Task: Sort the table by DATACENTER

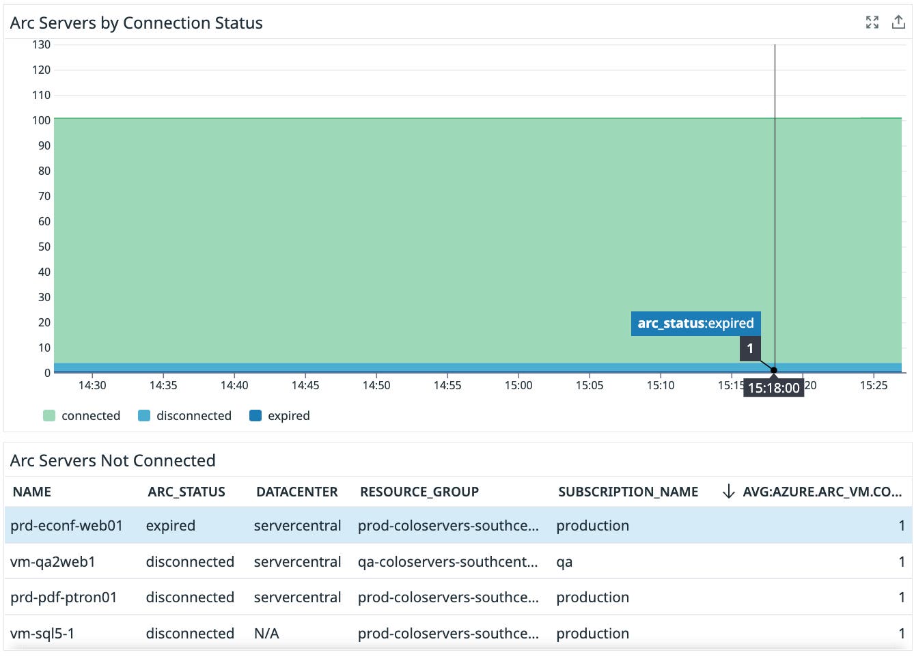Action: tap(297, 491)
